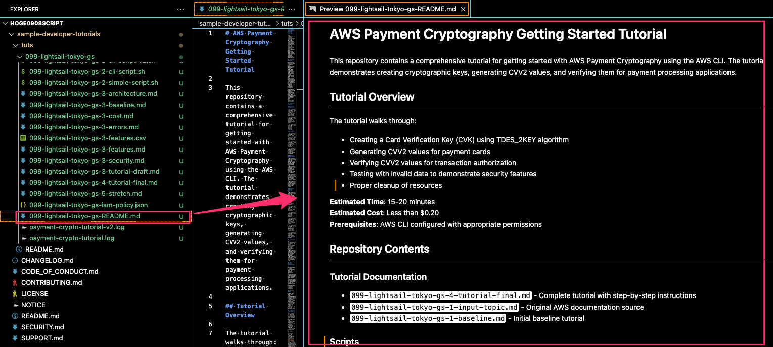Click line number 5 in editor gutter
The height and width of the screenshot is (347, 773).
210,306
